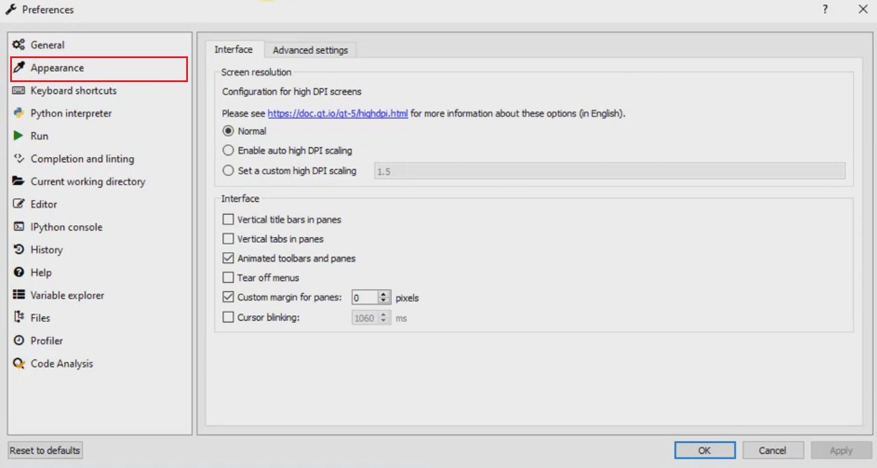Disable Animated toolbars and panes checkbox

[228, 258]
